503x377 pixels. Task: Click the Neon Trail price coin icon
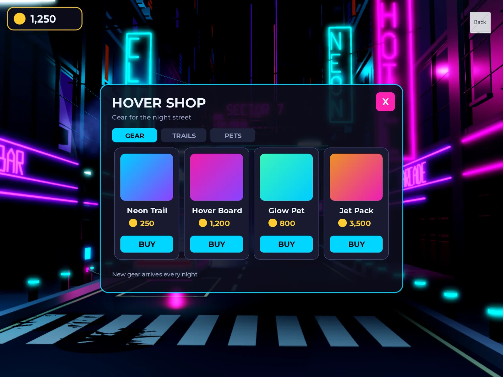pos(133,223)
